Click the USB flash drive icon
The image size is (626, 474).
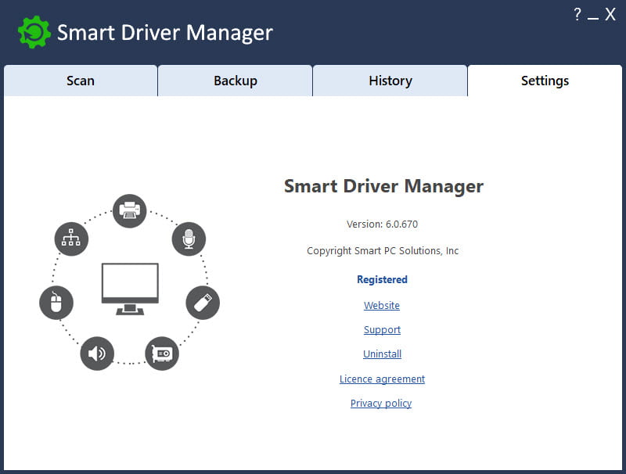(x=203, y=303)
